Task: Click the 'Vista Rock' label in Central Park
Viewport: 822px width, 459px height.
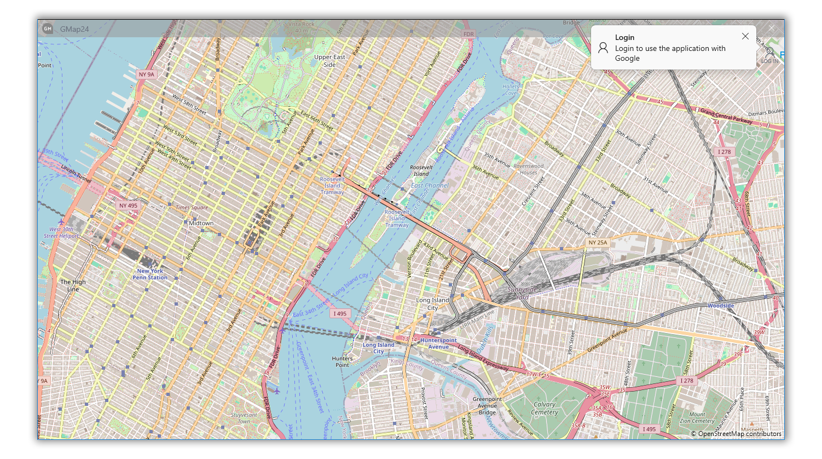Action: [302, 24]
